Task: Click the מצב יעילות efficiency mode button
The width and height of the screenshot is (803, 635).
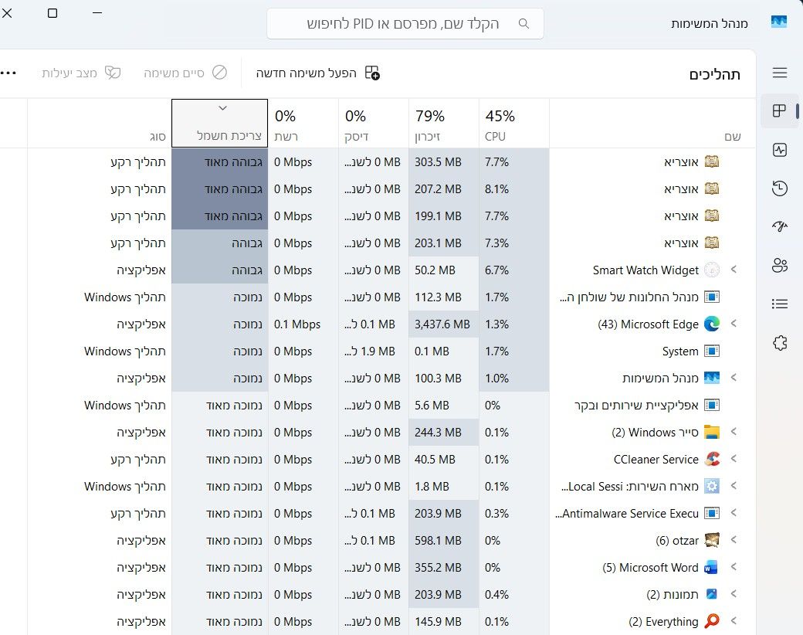Action: pyautogui.click(x=81, y=73)
